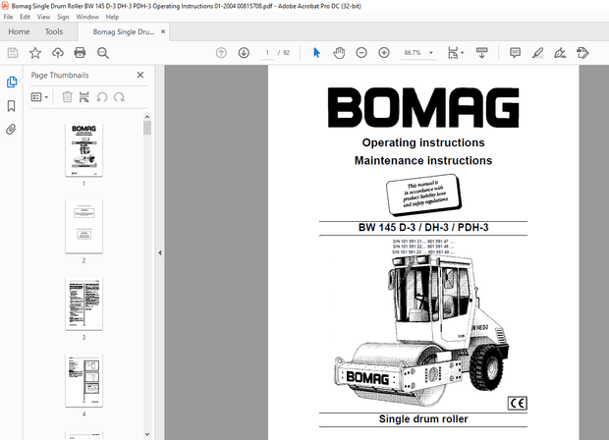
Task: Click the page number input field
Action: [267, 53]
